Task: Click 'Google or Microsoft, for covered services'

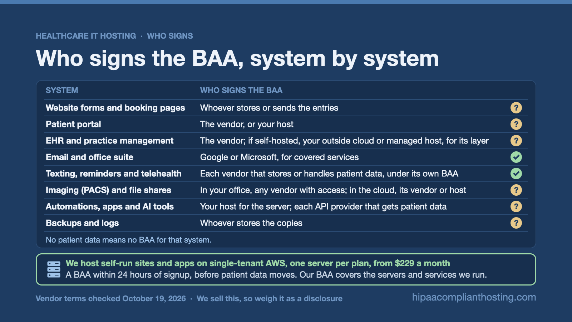Action: click(279, 157)
